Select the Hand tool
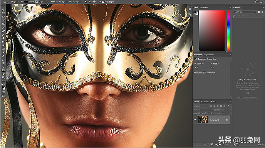Image resolution: width=265 pixels, height=148 pixels. 3,74
